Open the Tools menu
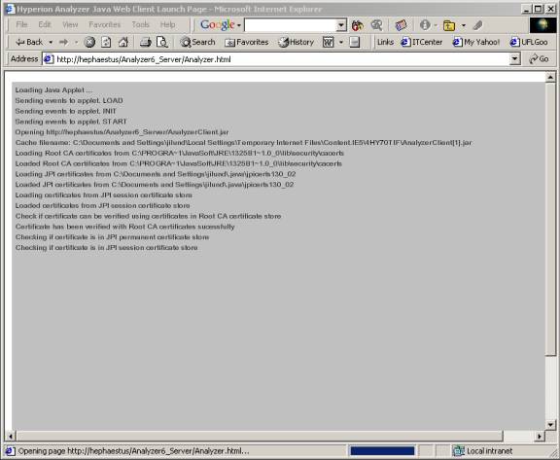This screenshot has height=460, width=560. (x=140, y=24)
